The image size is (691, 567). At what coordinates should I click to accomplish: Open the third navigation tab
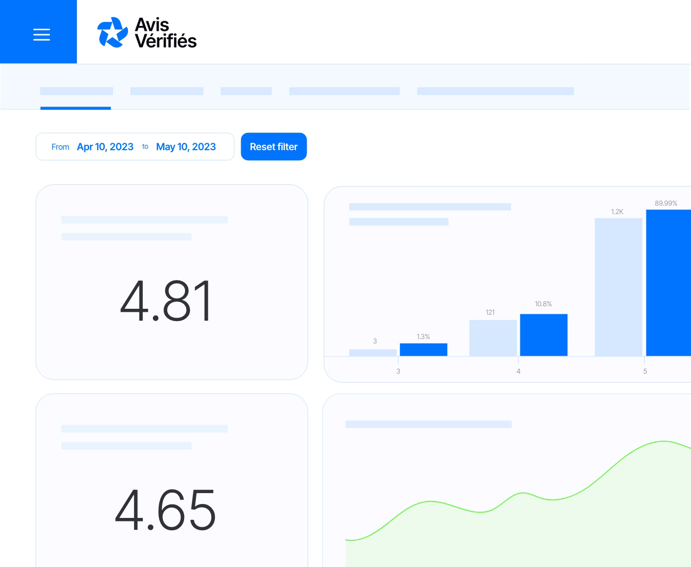point(246,91)
